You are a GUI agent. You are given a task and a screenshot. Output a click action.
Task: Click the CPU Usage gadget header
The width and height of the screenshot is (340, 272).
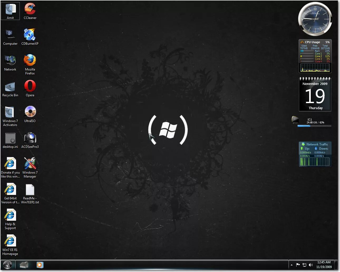[315, 42]
